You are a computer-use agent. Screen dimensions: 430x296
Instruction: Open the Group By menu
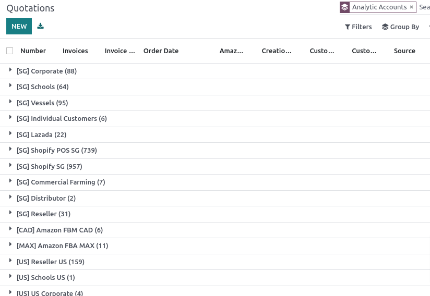pos(400,27)
